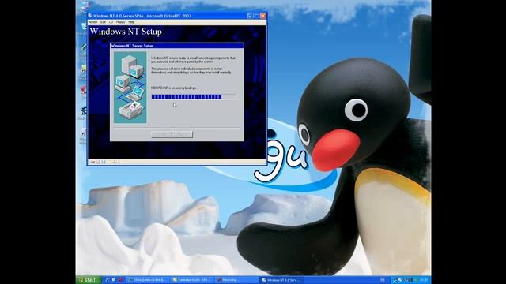The height and width of the screenshot is (284, 506).
Task: Open the Help menu in Virtual PC
Action: click(x=131, y=22)
